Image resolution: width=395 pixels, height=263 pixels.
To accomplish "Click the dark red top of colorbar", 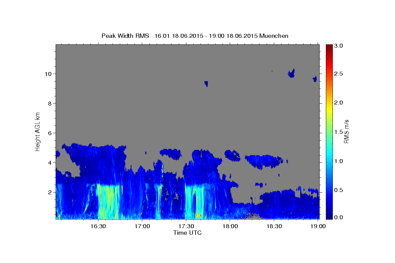I will click(329, 47).
